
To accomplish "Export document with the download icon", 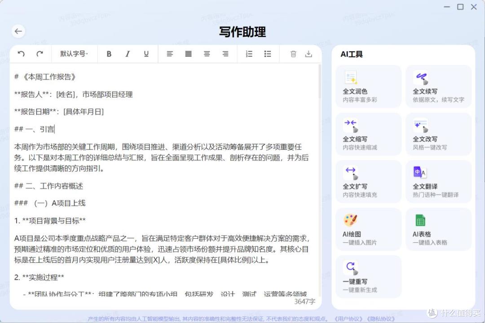I will pyautogui.click(x=309, y=54).
